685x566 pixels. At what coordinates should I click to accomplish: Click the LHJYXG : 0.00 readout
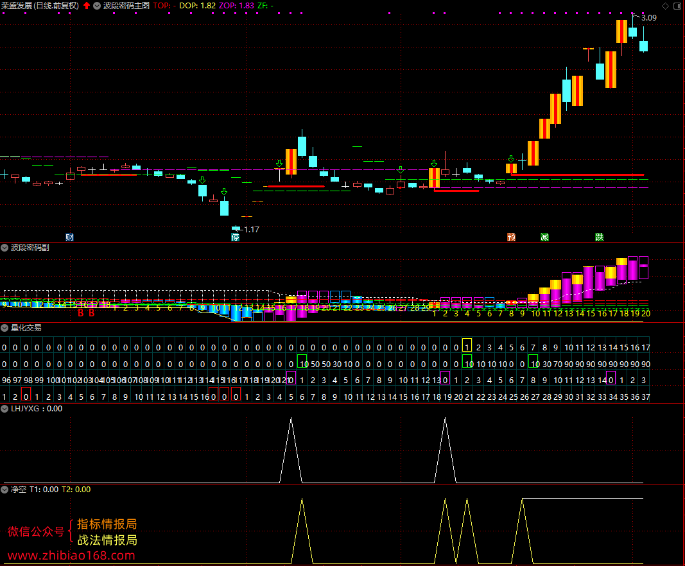click(x=37, y=409)
